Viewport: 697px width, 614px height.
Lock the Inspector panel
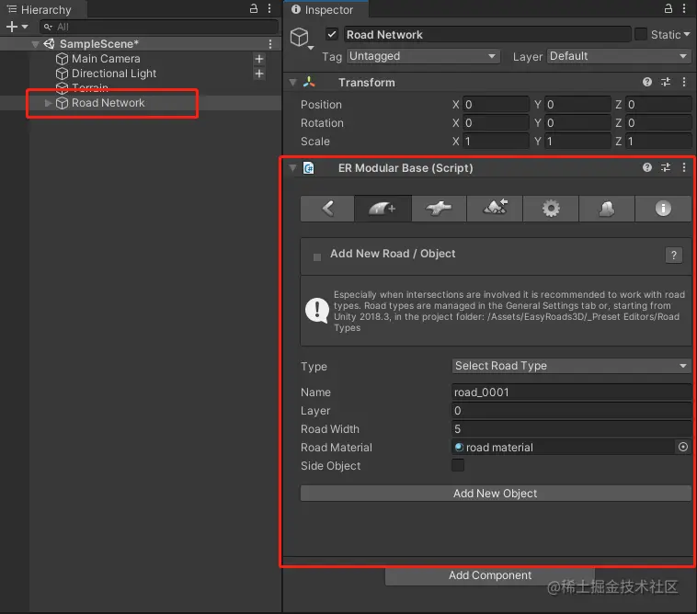pyautogui.click(x=668, y=8)
